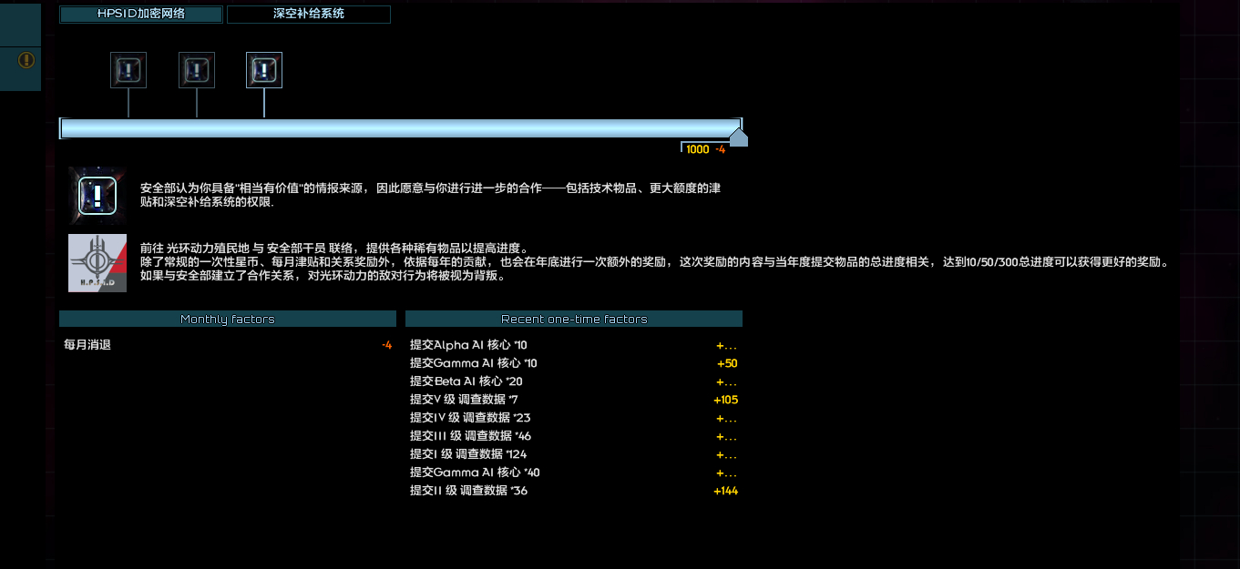The height and width of the screenshot is (569, 1240).
Task: Click the Recent one-time factors header
Action: 574,319
